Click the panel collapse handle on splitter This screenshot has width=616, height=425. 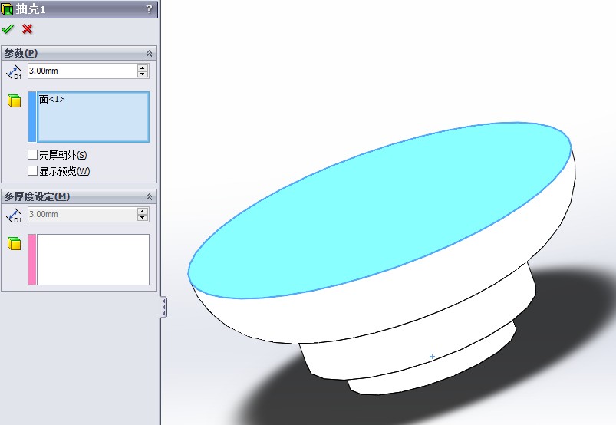(x=164, y=307)
